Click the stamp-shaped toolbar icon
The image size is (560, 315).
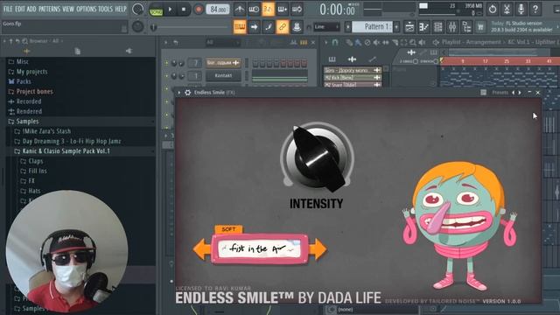297,27
